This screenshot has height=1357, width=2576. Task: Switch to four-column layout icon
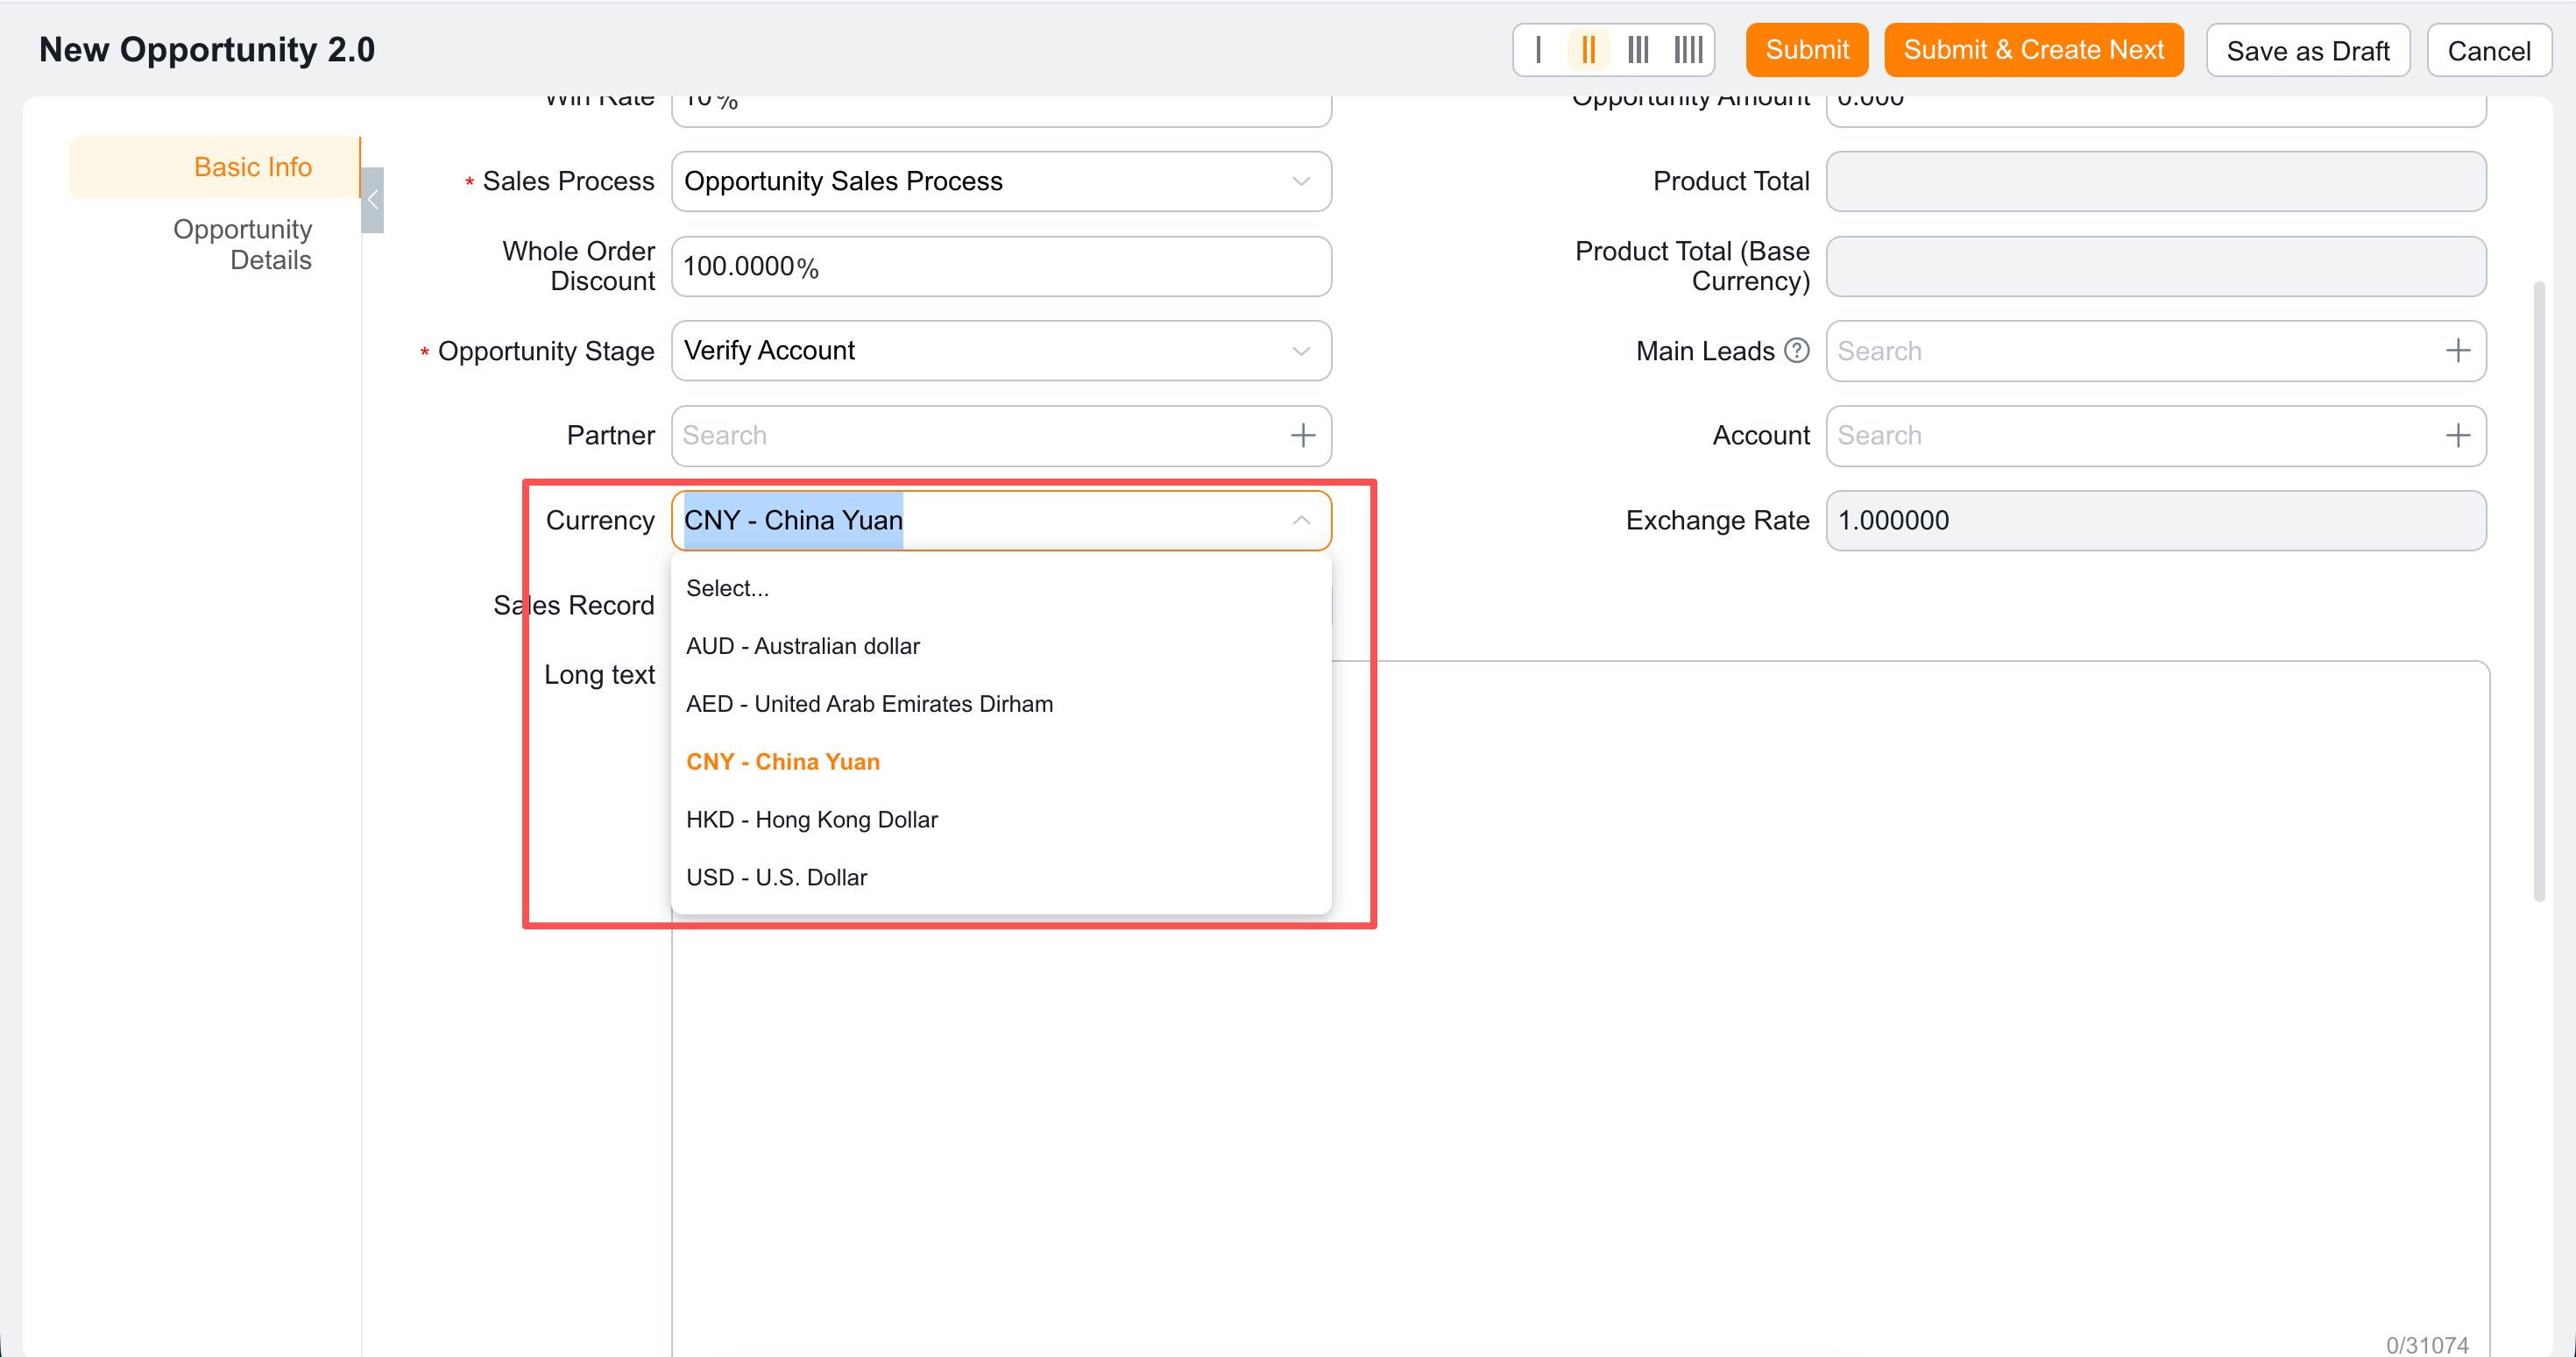click(x=1688, y=50)
